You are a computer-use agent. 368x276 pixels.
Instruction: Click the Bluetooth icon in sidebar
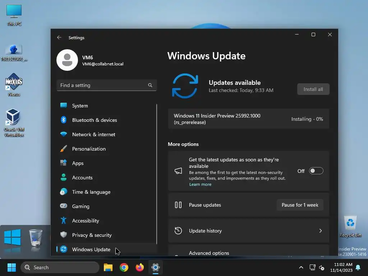[x=64, y=120]
